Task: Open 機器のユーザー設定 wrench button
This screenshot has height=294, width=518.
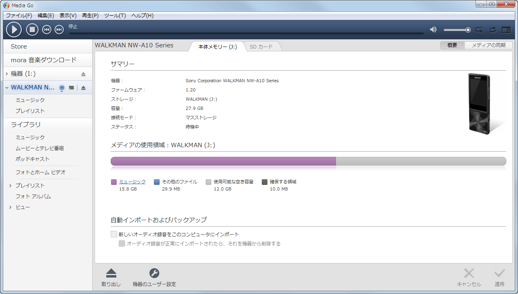Action: [154, 278]
